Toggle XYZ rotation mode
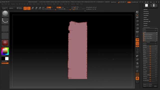The height and width of the screenshot is (90, 160). click(x=137, y=46)
